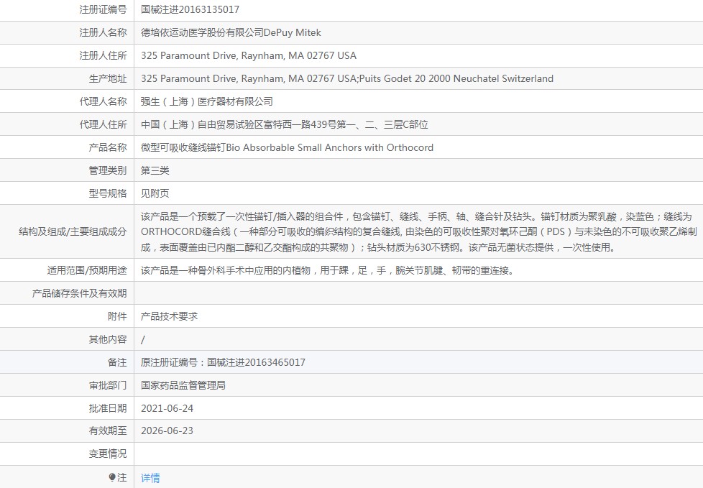The height and width of the screenshot is (488, 703).
Task: Click the 注册人名称 label
Action: pyautogui.click(x=103, y=32)
